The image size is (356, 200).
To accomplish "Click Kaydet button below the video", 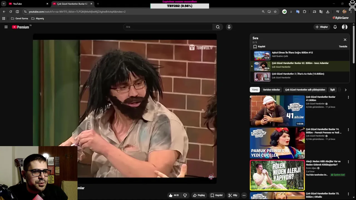I will pos(217,195).
